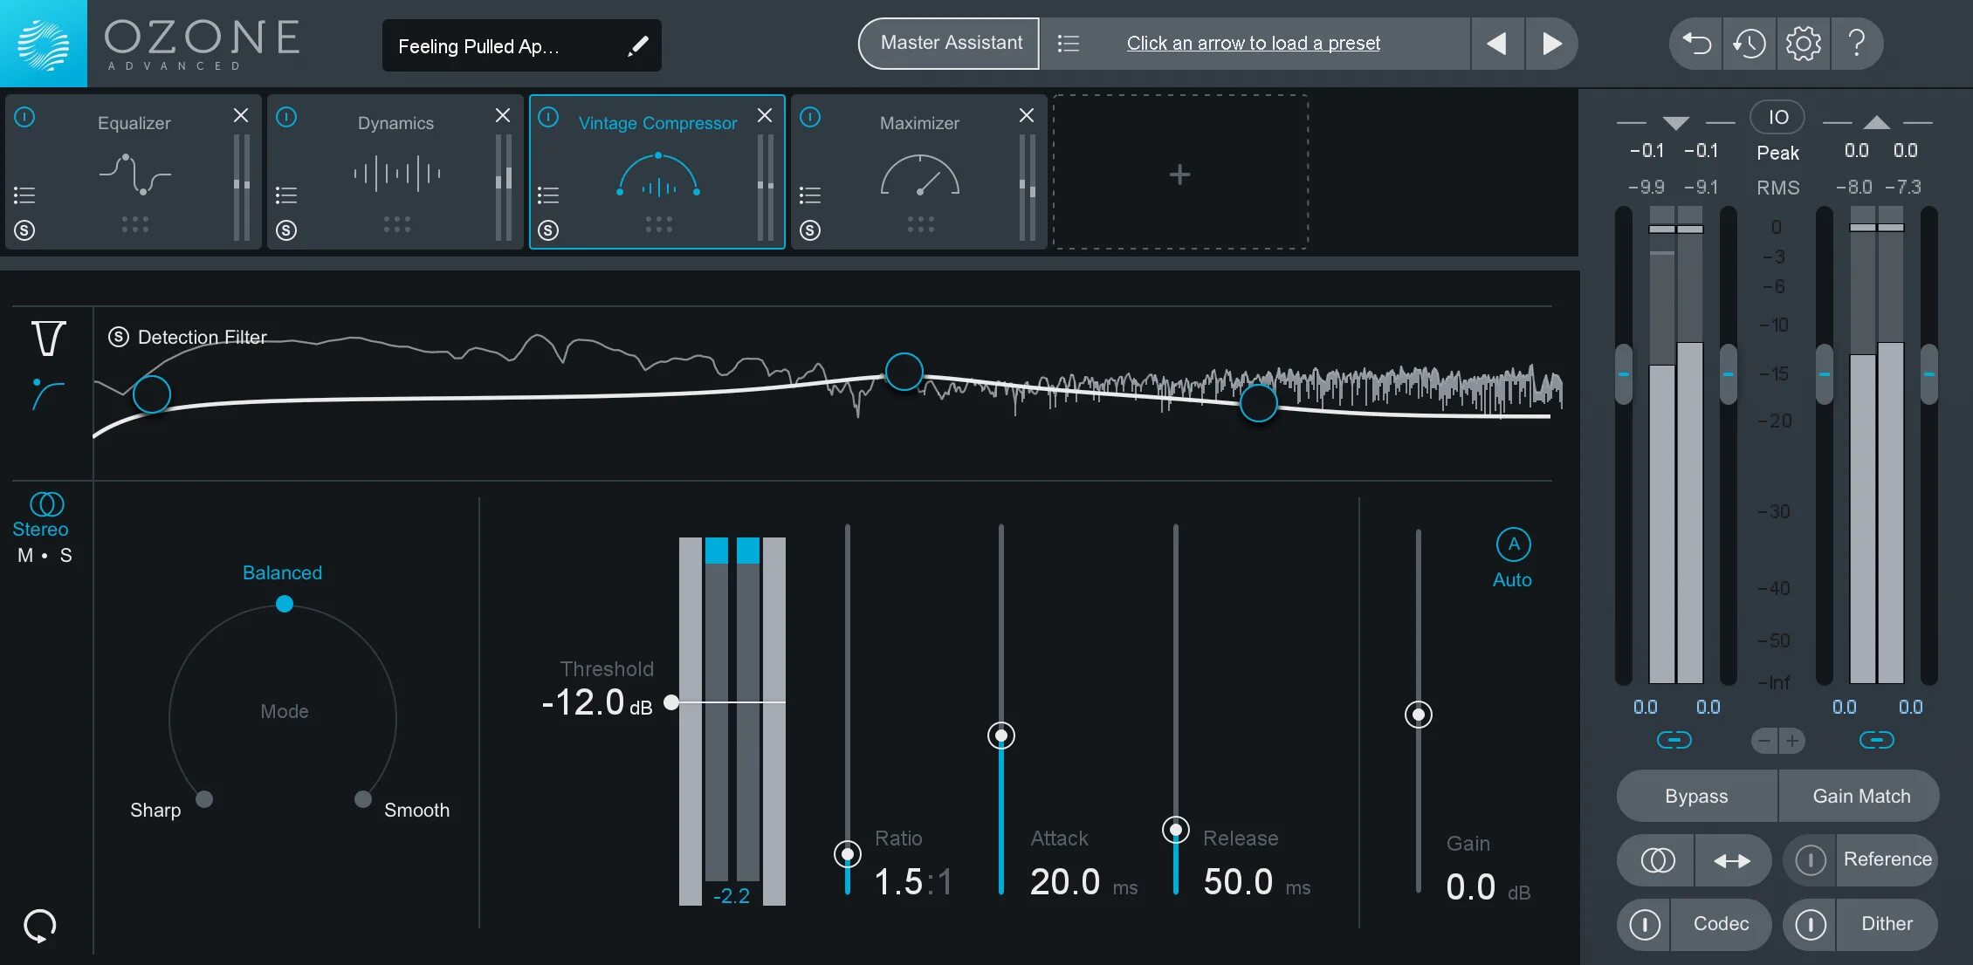Click the undo arrow icon
The height and width of the screenshot is (965, 1973).
[1696, 44]
